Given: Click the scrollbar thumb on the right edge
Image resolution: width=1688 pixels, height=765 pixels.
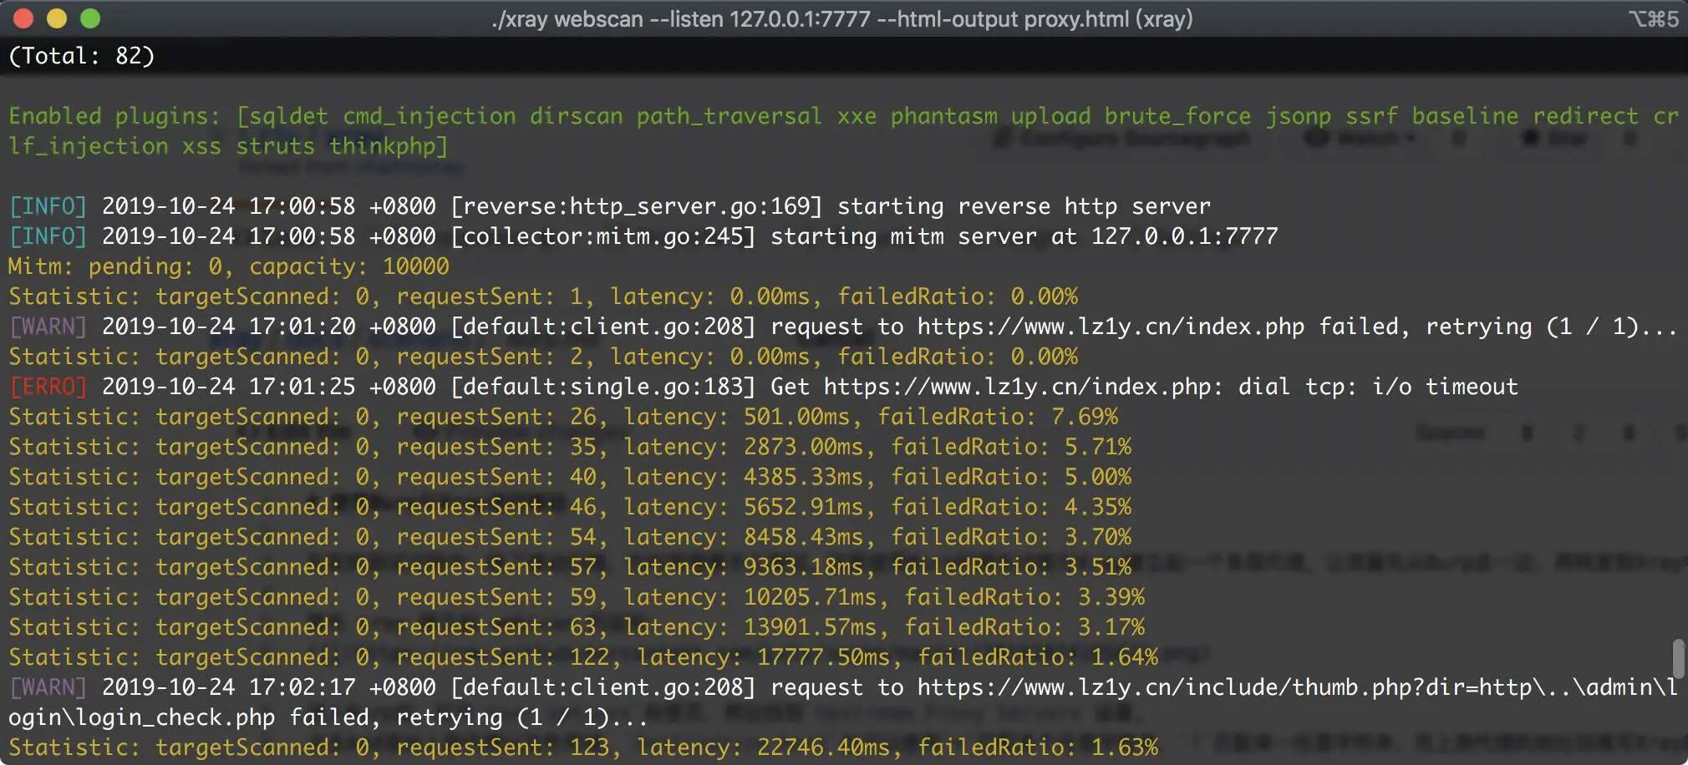Looking at the screenshot, I should tap(1678, 659).
